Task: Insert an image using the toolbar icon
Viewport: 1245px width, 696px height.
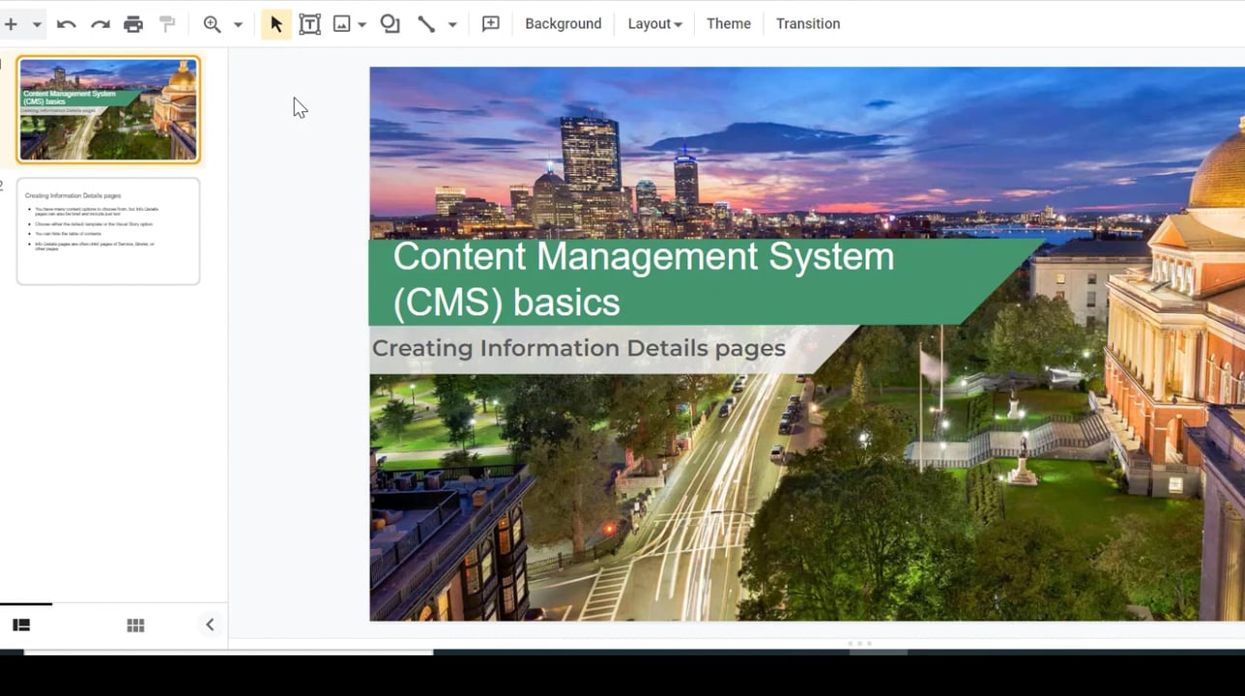Action: 341,24
